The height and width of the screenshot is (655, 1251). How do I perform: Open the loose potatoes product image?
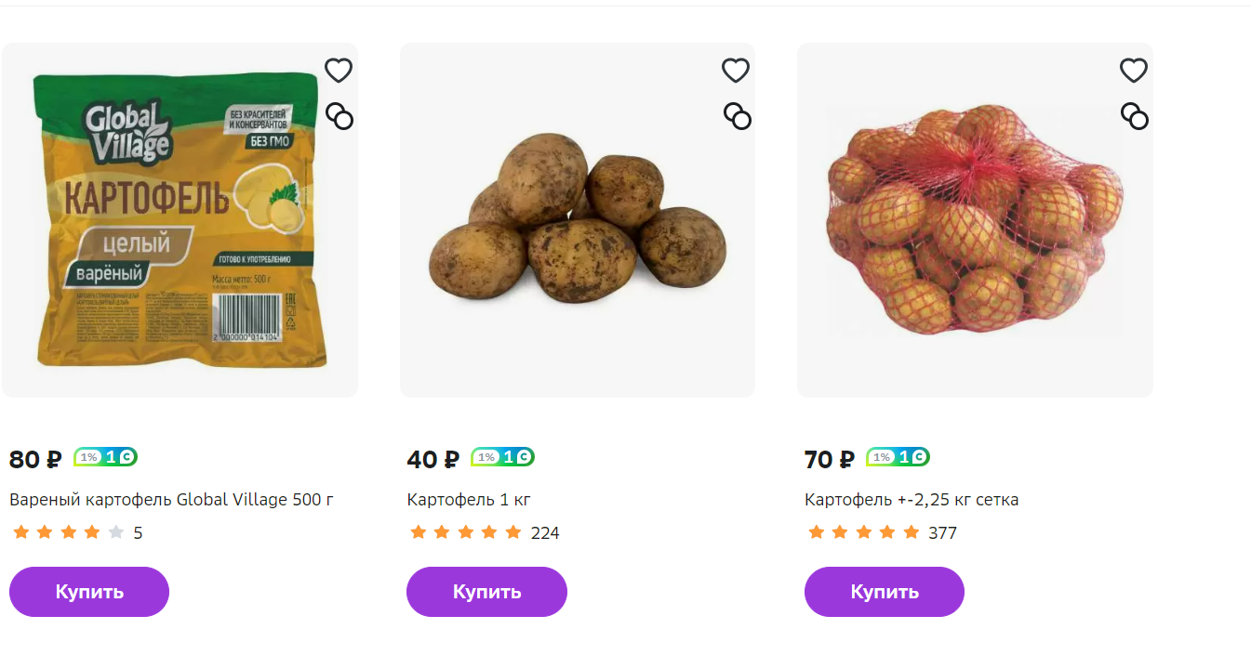click(578, 220)
